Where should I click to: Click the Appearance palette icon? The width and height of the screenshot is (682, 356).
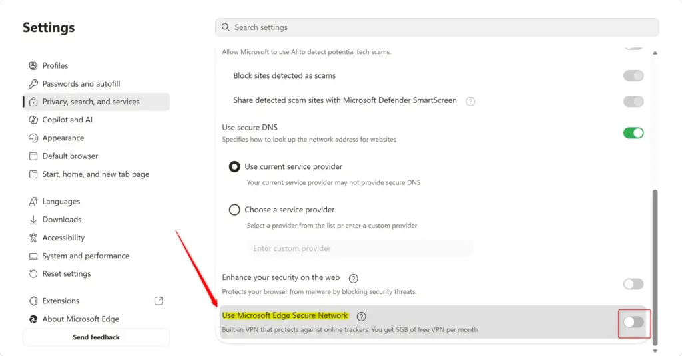pos(33,138)
